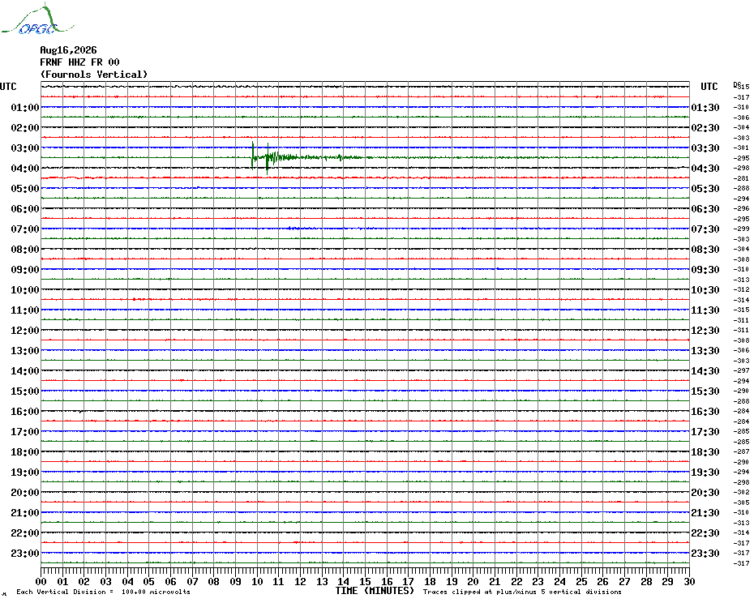Click the "15:00" hour label on the left
Image resolution: width=754 pixels, height=603 pixels.
point(25,391)
